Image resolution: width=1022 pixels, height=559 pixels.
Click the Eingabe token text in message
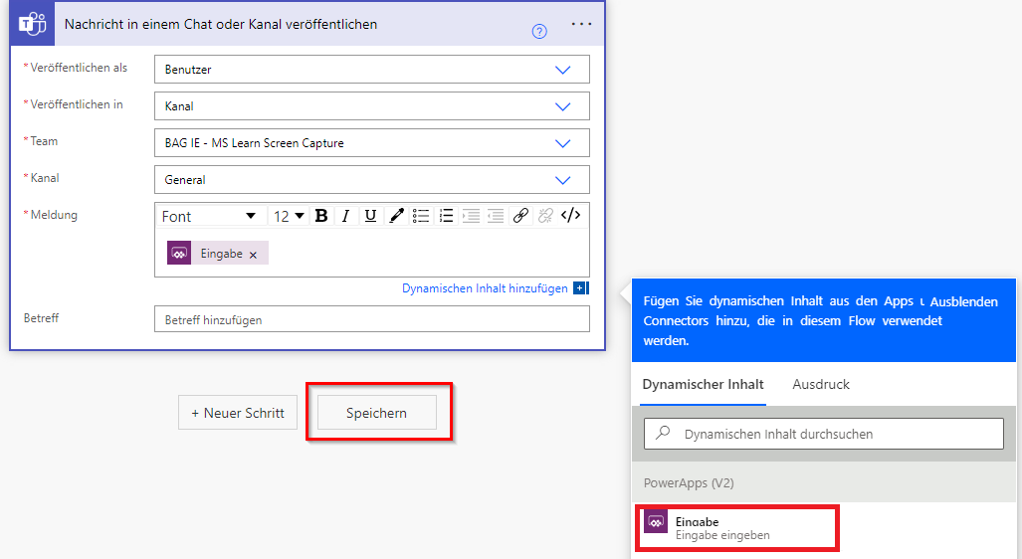click(222, 254)
